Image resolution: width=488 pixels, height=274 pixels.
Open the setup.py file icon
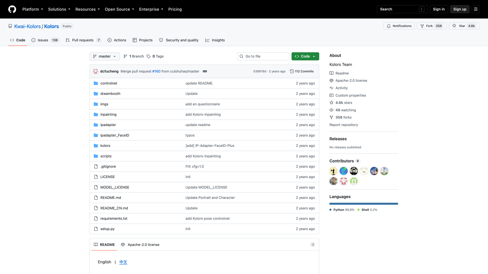96,229
